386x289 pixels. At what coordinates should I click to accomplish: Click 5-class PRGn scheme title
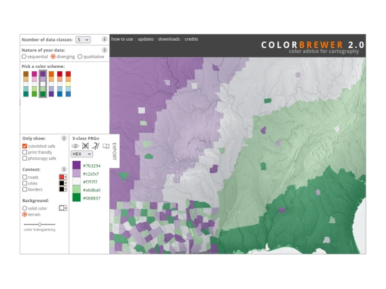(86, 138)
